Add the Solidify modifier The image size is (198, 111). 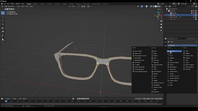pyautogui.click(x=155, y=81)
